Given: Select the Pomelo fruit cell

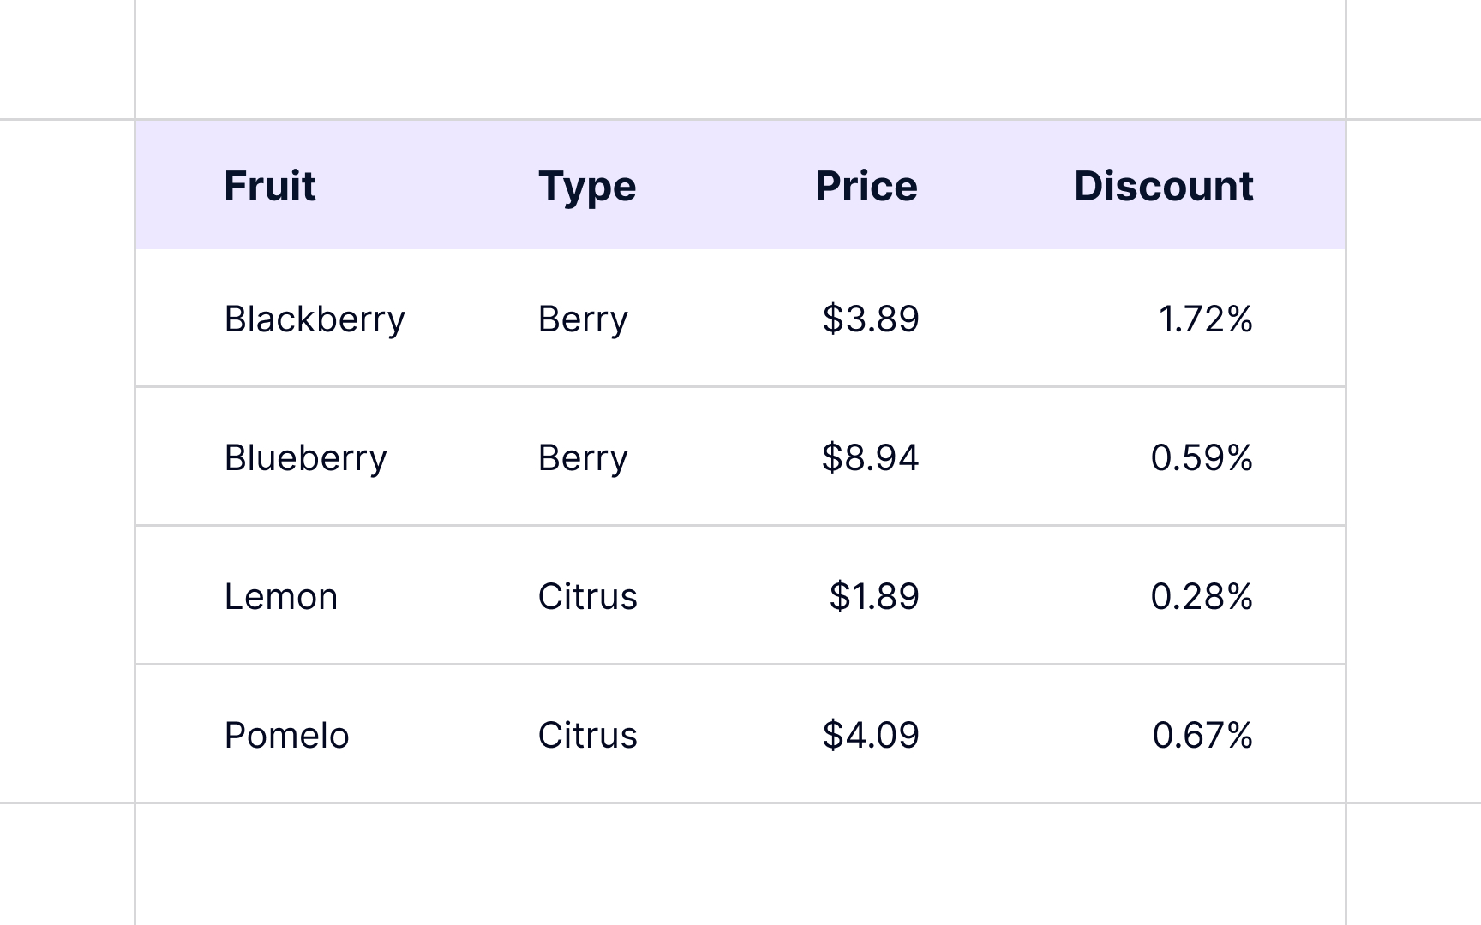Looking at the screenshot, I should (287, 736).
